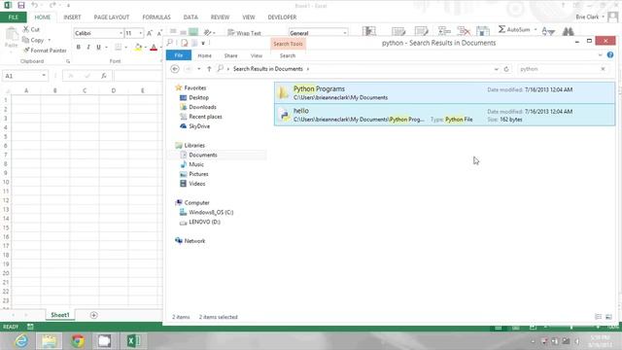Open the Calibri font name dropdown
Image resolution: width=622 pixels, height=350 pixels.
tap(121, 33)
